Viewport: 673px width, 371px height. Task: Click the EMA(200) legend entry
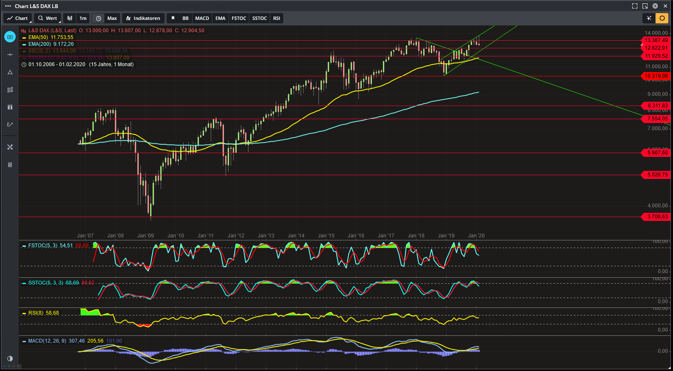point(51,44)
